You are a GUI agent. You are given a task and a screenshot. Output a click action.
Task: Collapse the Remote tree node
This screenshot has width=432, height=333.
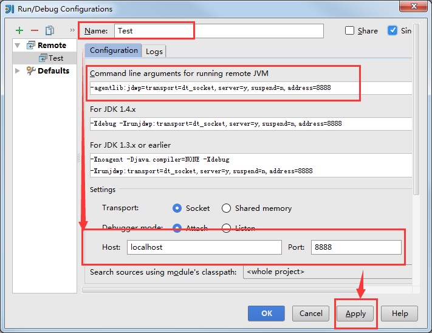[18, 46]
